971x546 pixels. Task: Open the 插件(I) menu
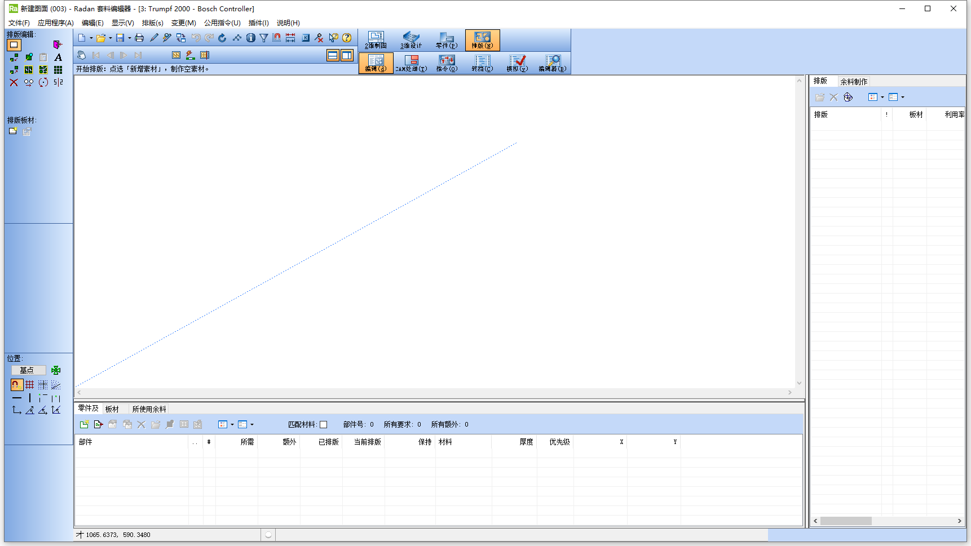pos(258,23)
